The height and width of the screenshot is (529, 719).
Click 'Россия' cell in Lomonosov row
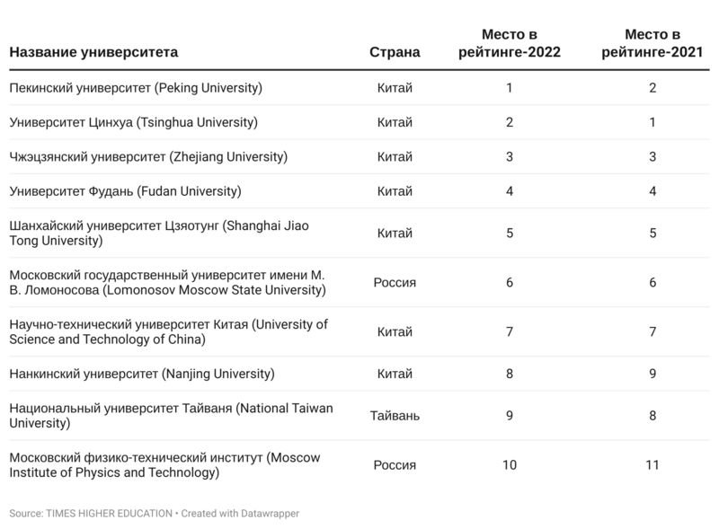[395, 282]
